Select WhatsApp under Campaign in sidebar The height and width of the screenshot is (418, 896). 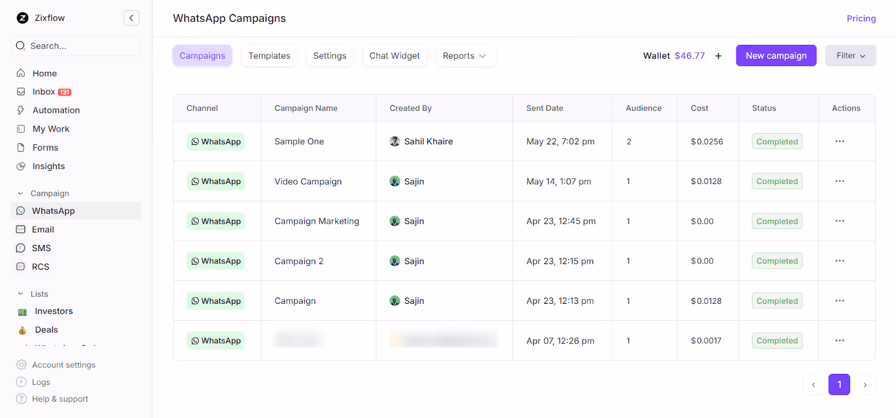[76, 211]
